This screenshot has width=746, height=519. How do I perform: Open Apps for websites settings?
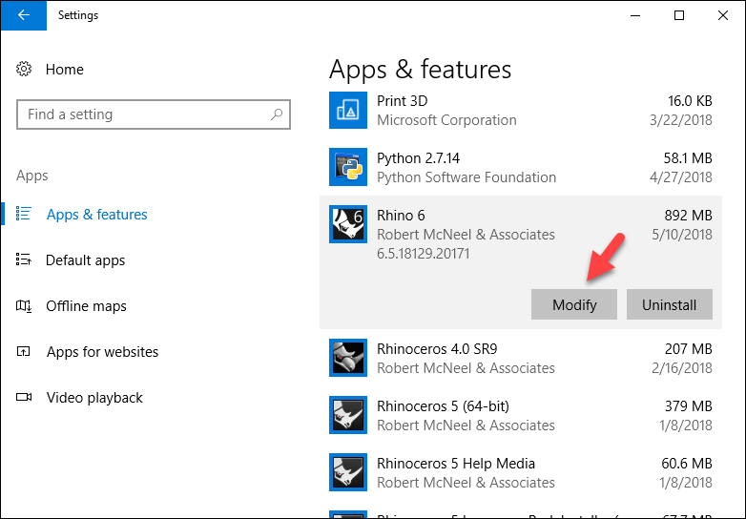[102, 351]
